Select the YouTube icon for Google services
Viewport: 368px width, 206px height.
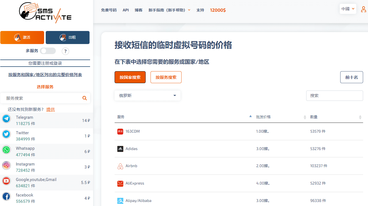point(6,181)
